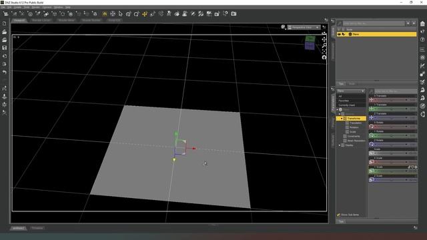
Task: Select the Plane node in Scene list
Action: [x=376, y=34]
